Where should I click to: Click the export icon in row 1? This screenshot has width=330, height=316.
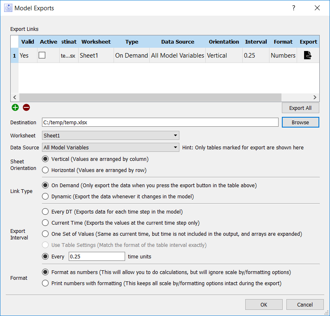pos(308,56)
